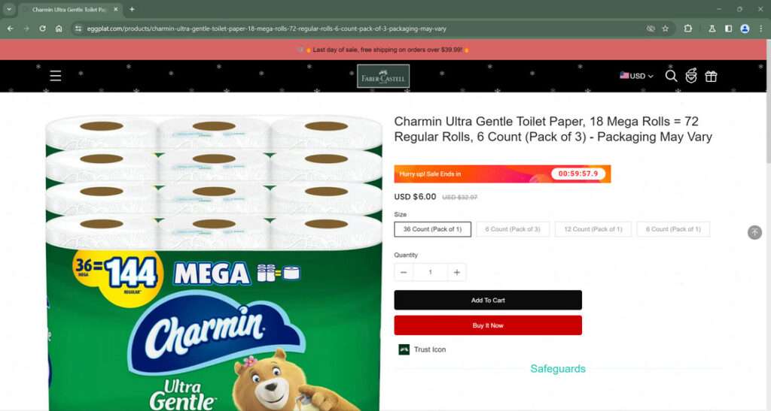Click the red Buy It Now button
Viewport: 771px width, 411px height.
488,325
